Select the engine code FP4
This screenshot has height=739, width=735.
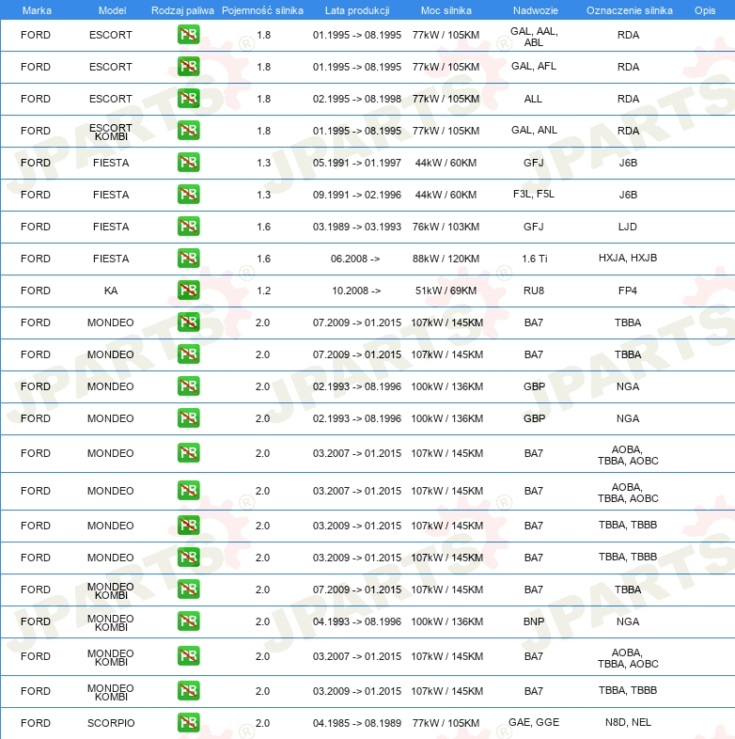628,291
